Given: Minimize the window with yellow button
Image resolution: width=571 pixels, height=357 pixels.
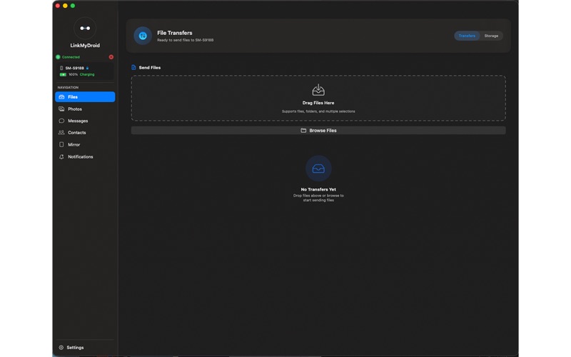Looking at the screenshot, I should pyautogui.click(x=65, y=6).
